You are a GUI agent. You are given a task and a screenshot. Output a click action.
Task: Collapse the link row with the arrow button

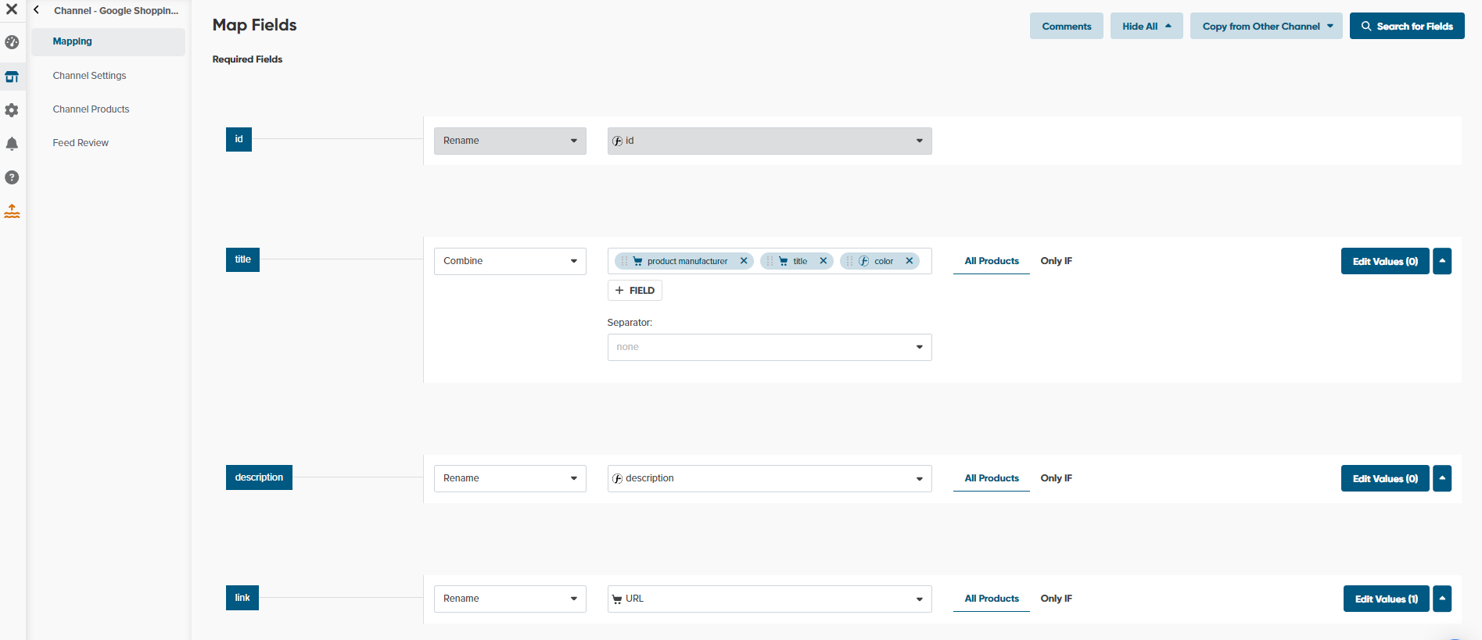[x=1442, y=599]
